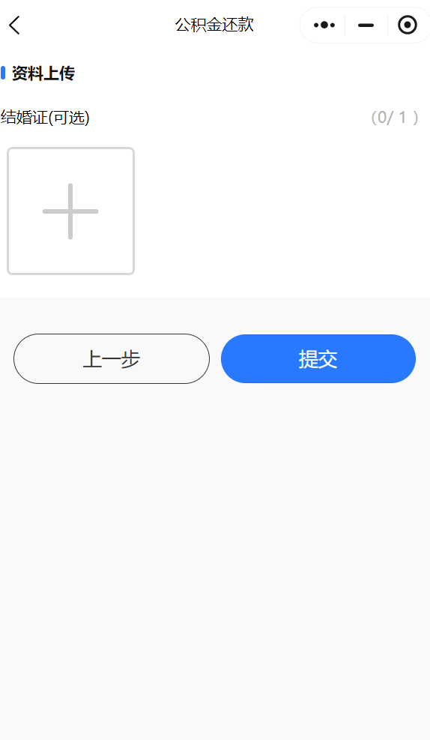Tap the plus icon to add a marriage certificate

(70, 211)
